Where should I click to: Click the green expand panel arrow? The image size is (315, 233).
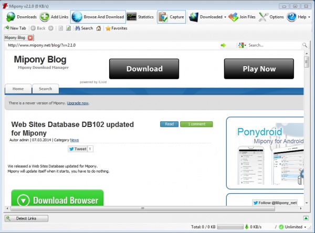pyautogui.click(x=306, y=218)
